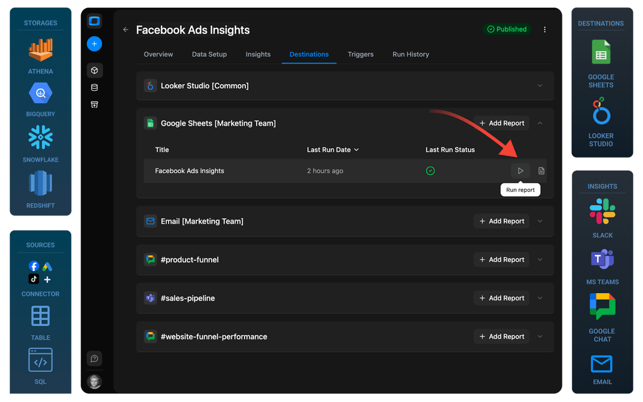Click the user avatar in the sidebar
The width and height of the screenshot is (643, 402).
tap(94, 382)
